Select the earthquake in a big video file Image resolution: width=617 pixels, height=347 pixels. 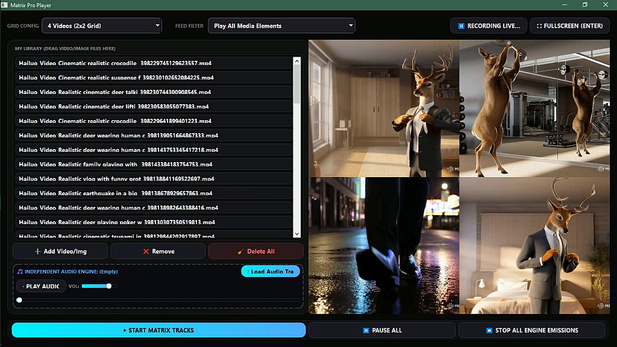(154, 193)
